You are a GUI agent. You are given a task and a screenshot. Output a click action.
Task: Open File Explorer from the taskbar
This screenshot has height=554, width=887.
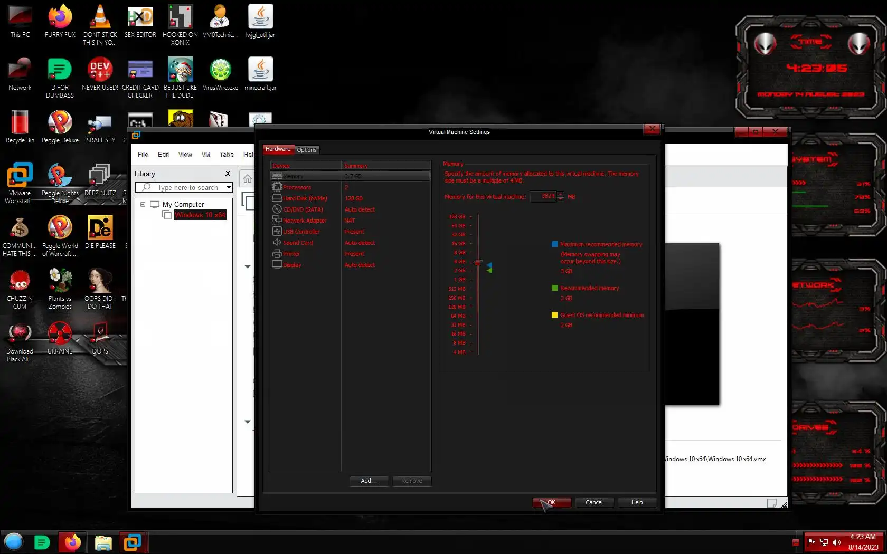point(103,542)
